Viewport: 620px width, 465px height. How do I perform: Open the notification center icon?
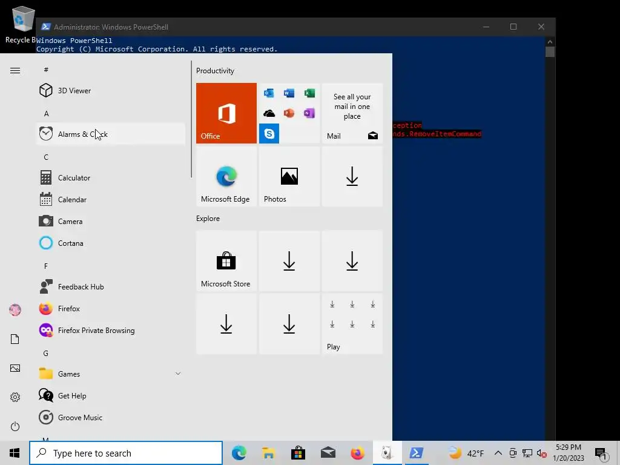point(601,453)
